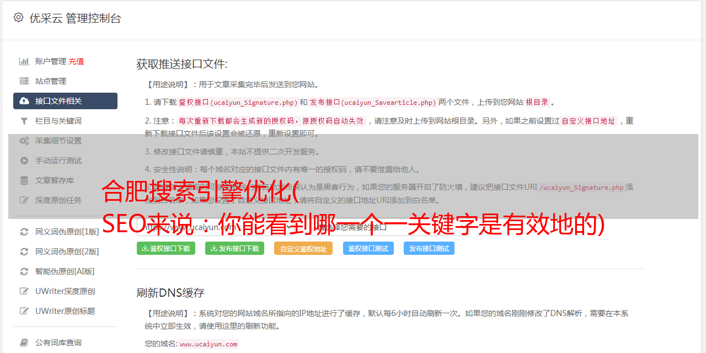
Task: Click the database icon for 文章暂存库
Action: click(x=24, y=180)
